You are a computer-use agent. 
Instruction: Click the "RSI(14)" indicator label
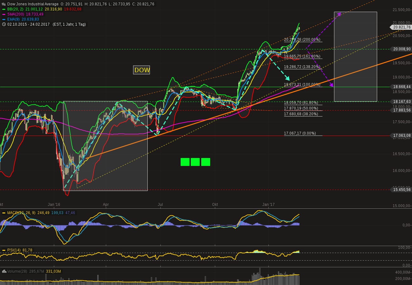pyautogui.click(x=14, y=250)
